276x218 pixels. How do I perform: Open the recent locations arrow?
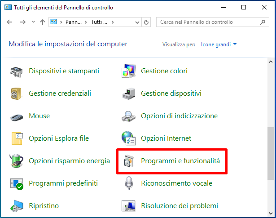(x=33, y=22)
